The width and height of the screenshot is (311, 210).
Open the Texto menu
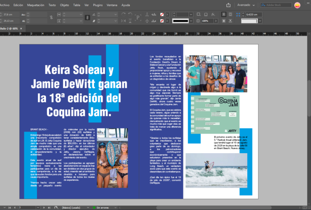(52, 5)
